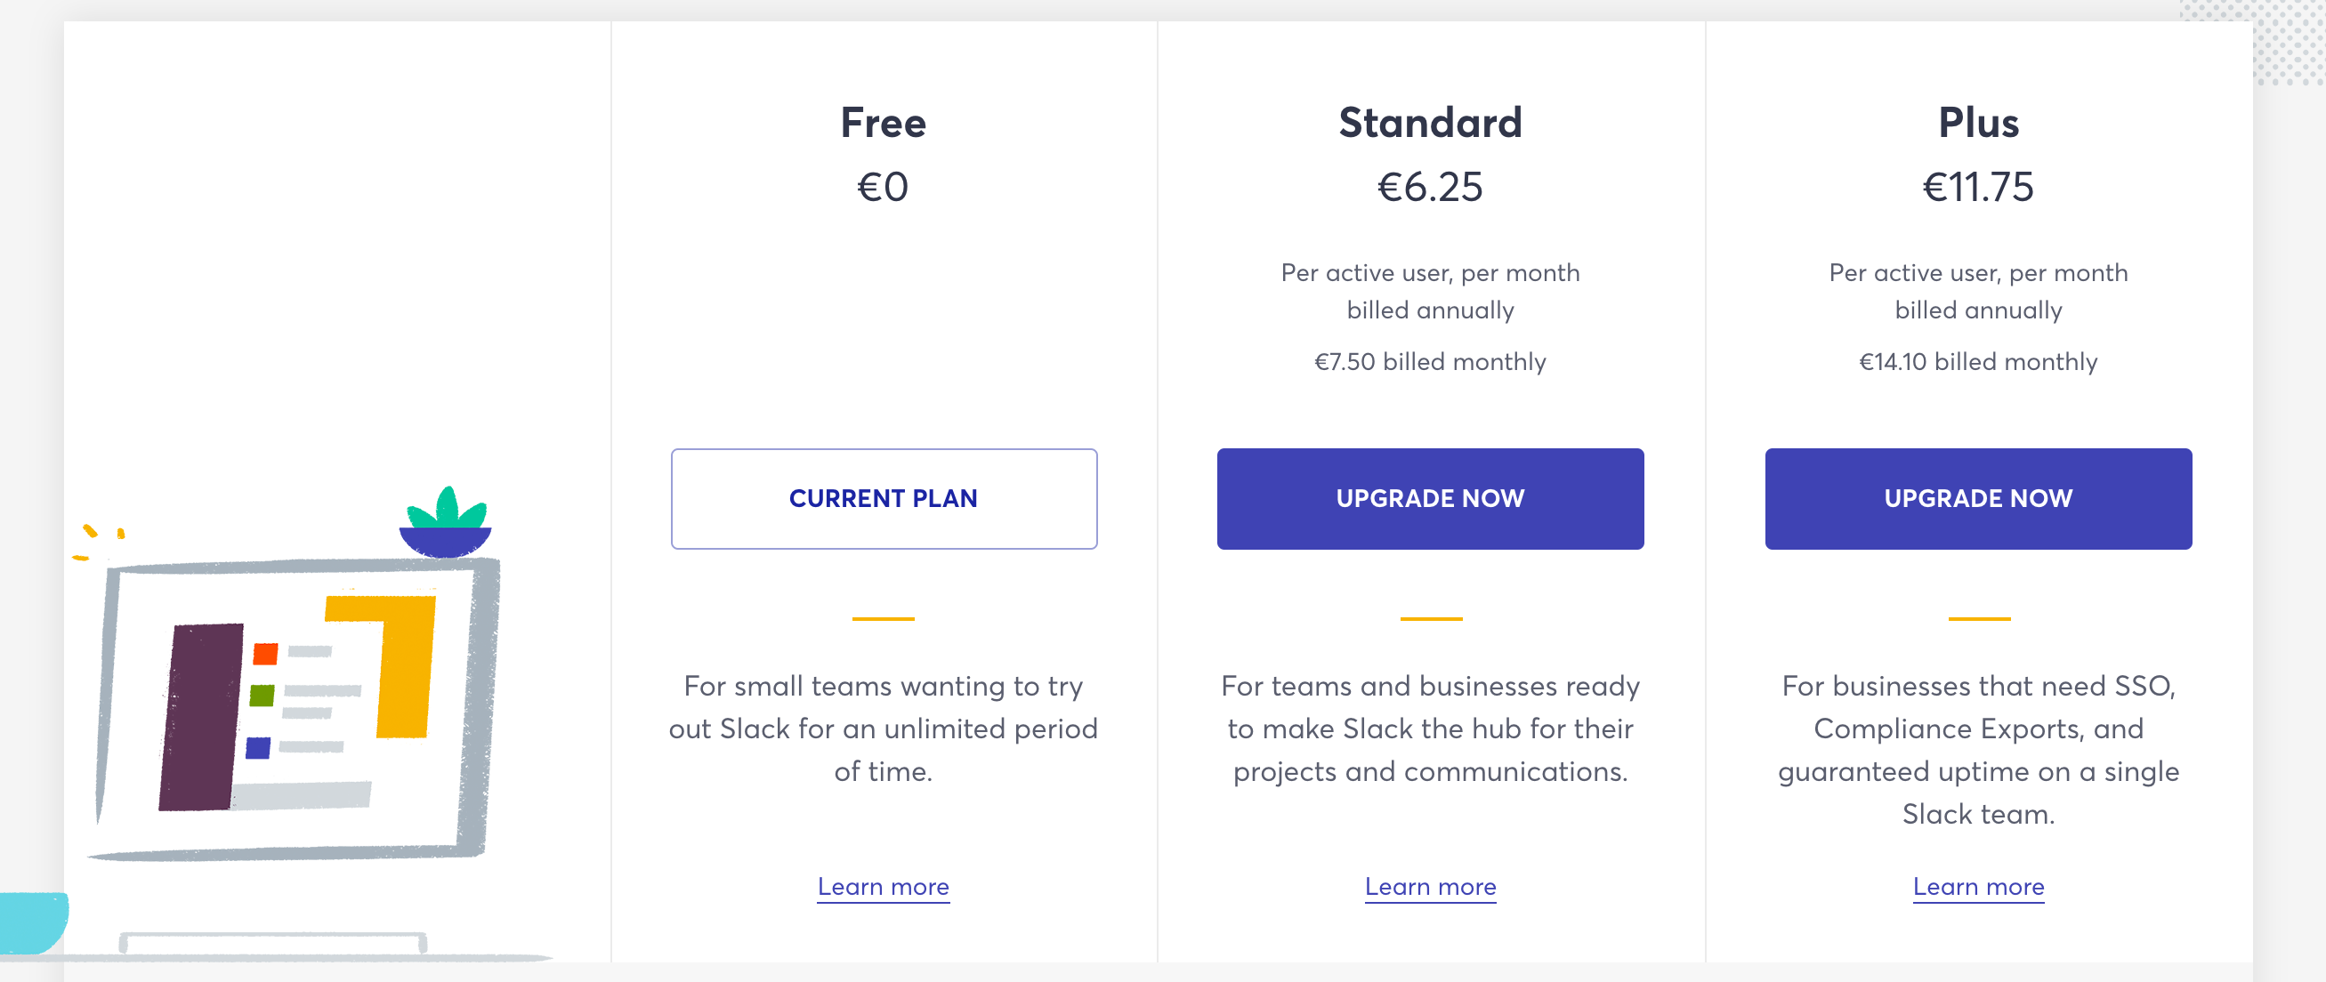
Task: Click the €7.50 billed monthly text
Action: (1430, 362)
